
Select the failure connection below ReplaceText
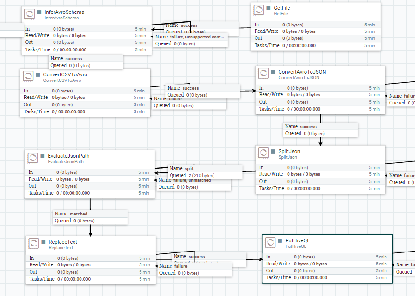pos(194,269)
